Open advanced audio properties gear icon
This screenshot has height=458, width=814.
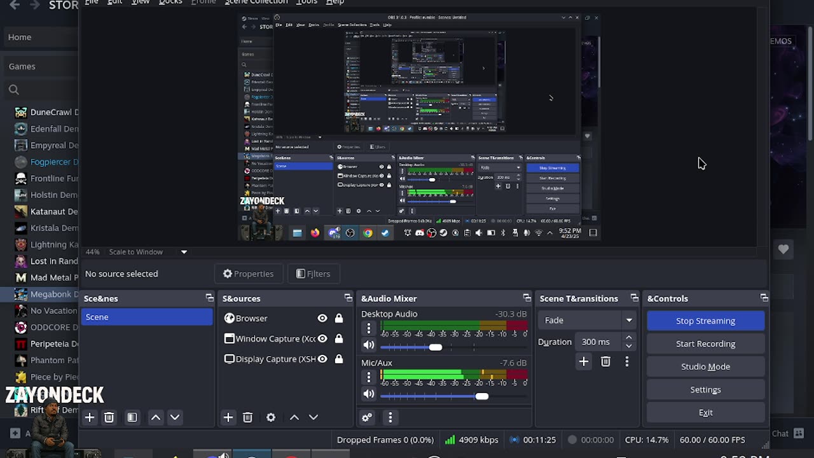367,417
